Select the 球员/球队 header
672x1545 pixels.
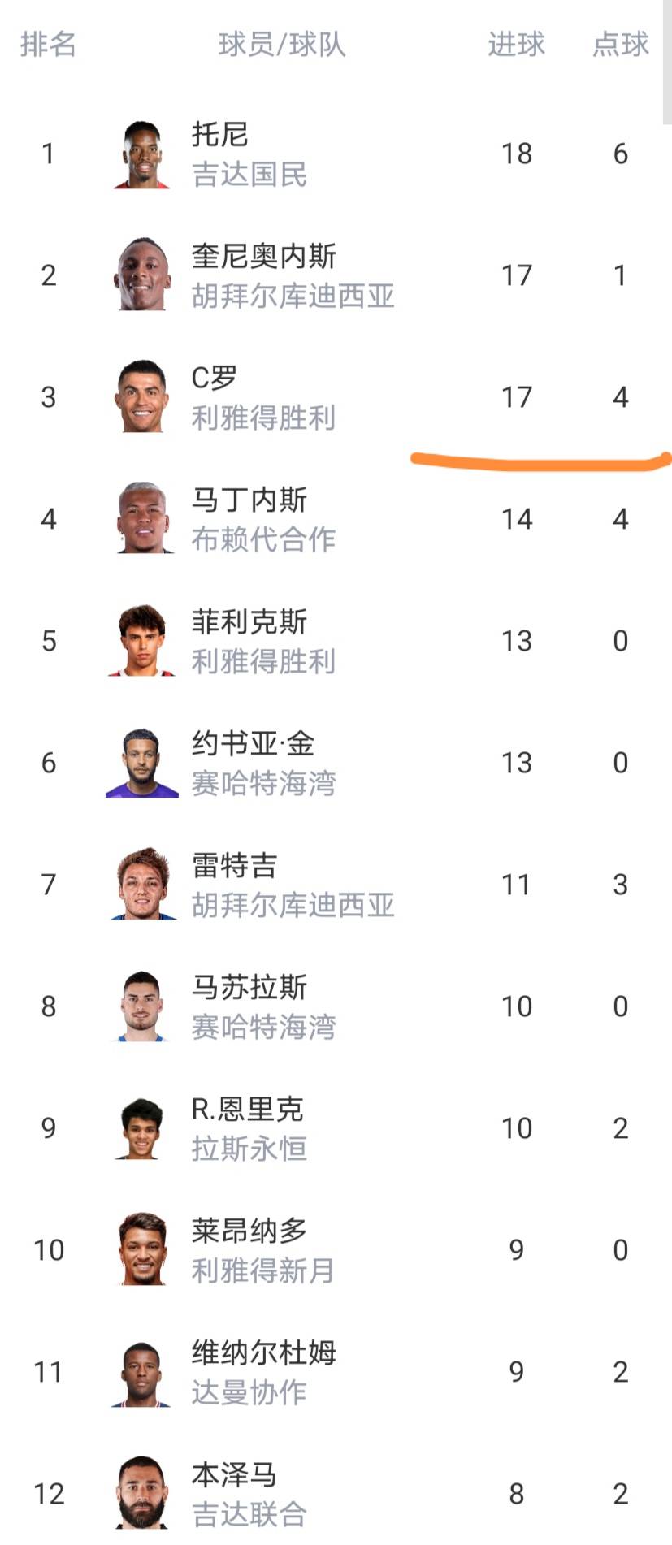click(282, 44)
